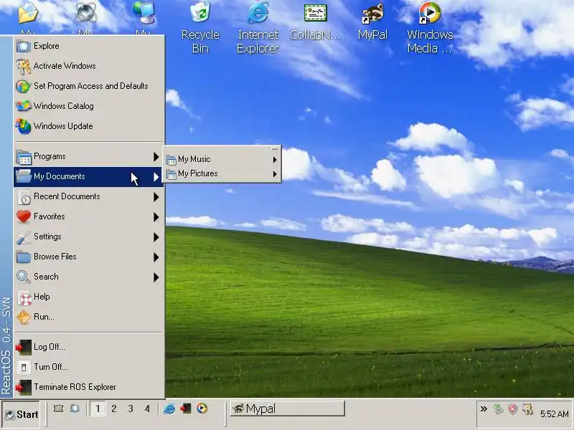Click the Activate Windows keys icon

pos(24,66)
